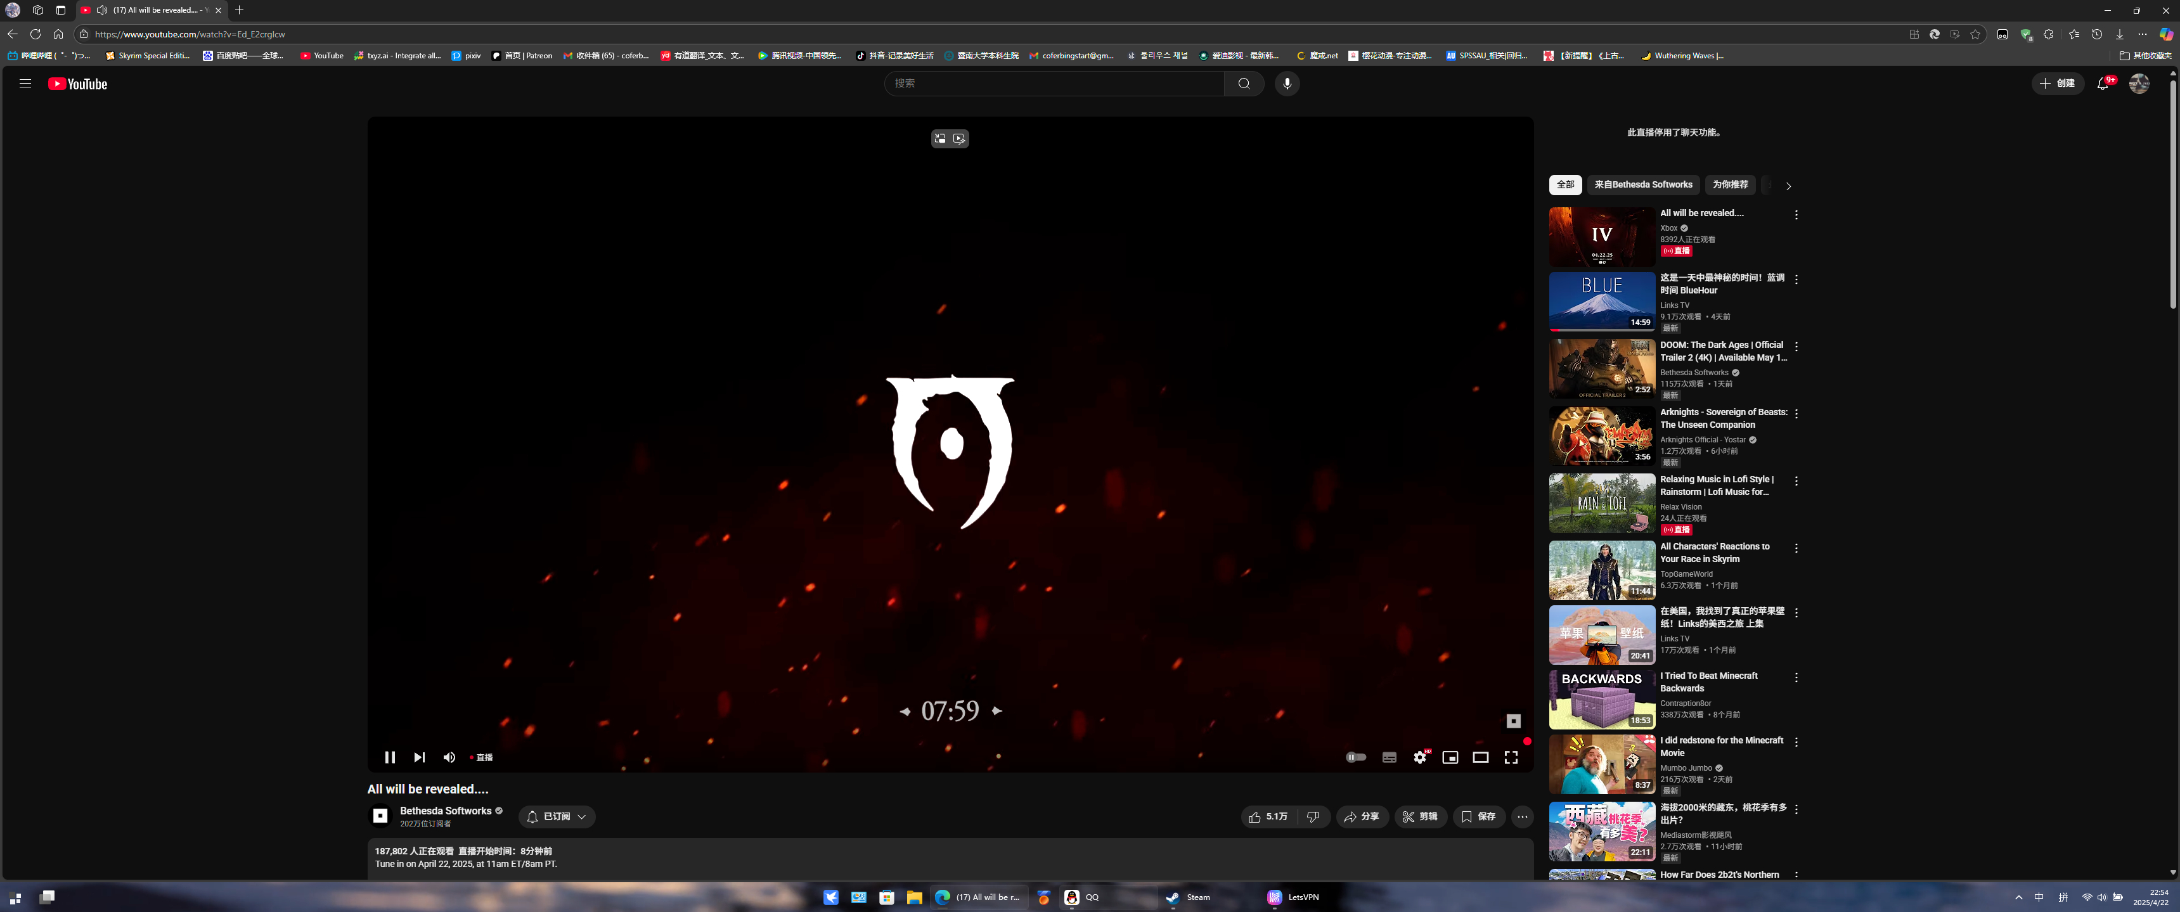The width and height of the screenshot is (2180, 912).
Task: Jump to live with the 直播 indicator
Action: click(x=481, y=757)
